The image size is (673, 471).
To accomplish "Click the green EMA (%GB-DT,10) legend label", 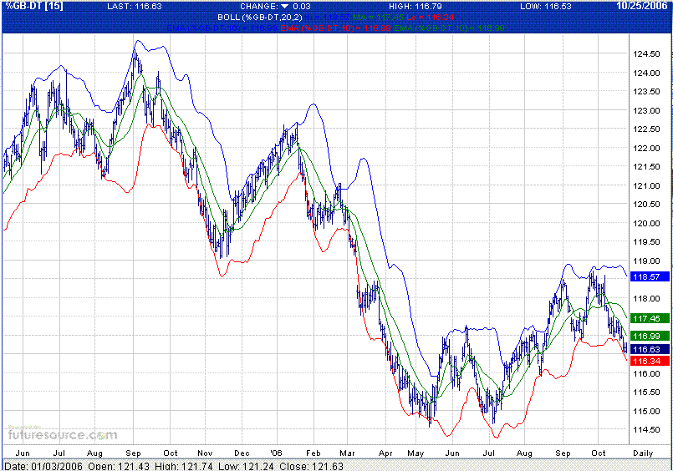I will (x=449, y=28).
